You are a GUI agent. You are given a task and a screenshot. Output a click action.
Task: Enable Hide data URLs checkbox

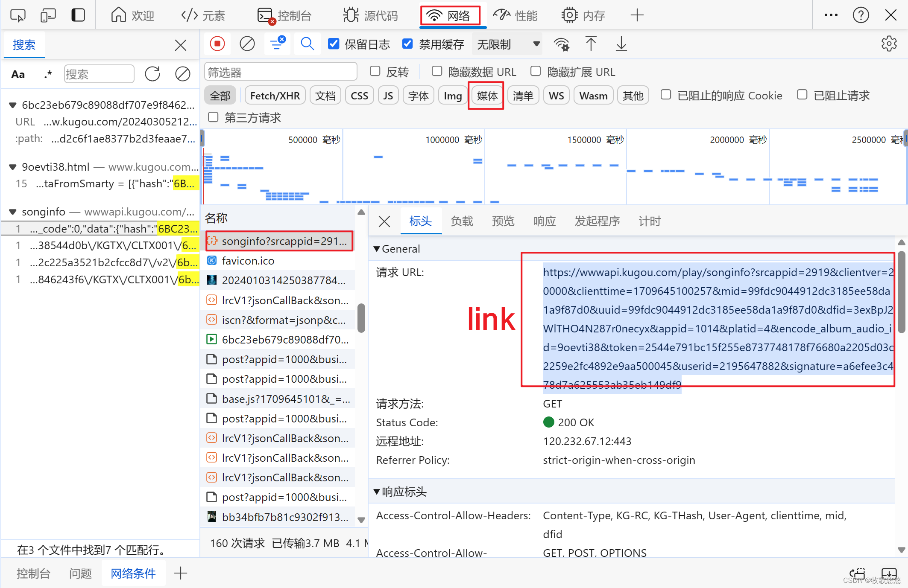(x=437, y=71)
